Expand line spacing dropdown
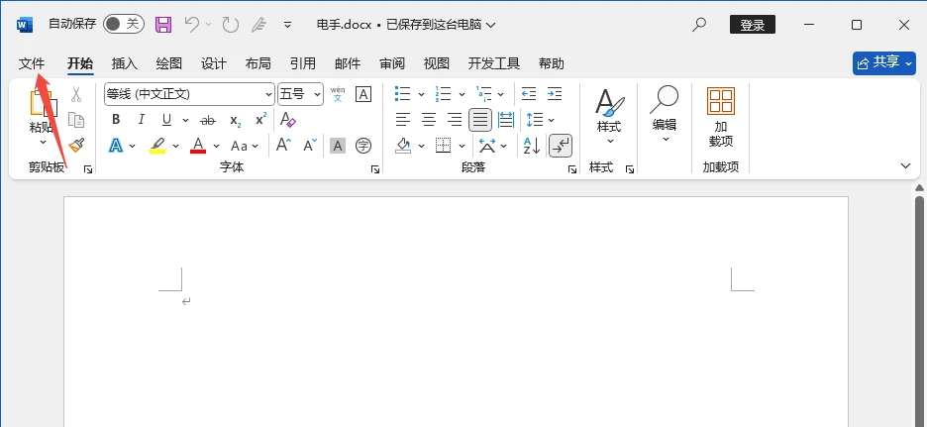The width and height of the screenshot is (927, 427). (x=551, y=120)
